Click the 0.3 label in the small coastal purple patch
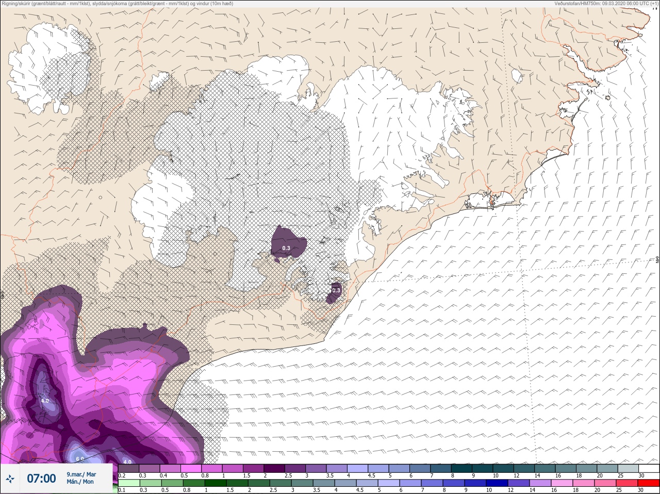The image size is (660, 494). pos(336,290)
